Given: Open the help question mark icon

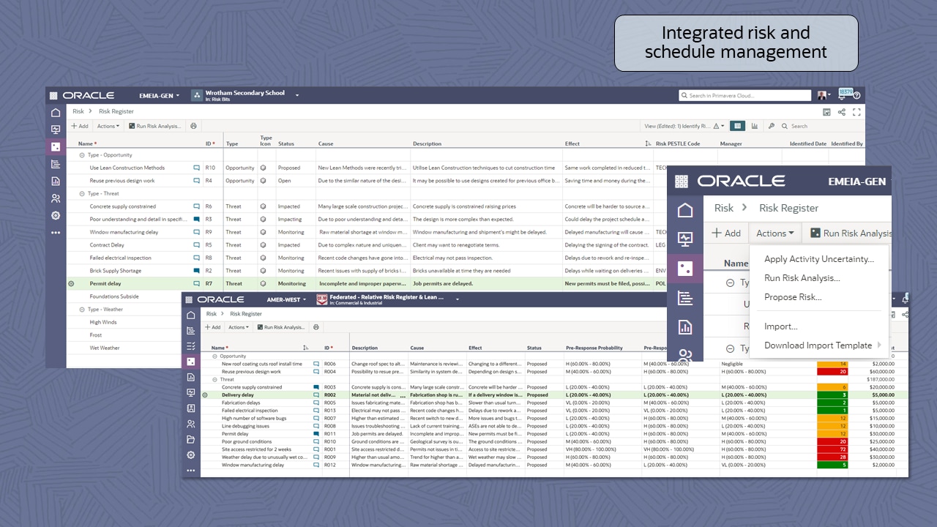Looking at the screenshot, I should tap(856, 95).
